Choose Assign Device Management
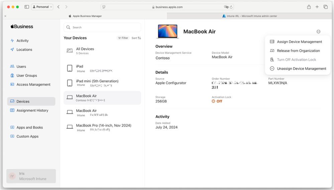Image resolution: width=334 pixels, height=190 pixels. click(297, 42)
